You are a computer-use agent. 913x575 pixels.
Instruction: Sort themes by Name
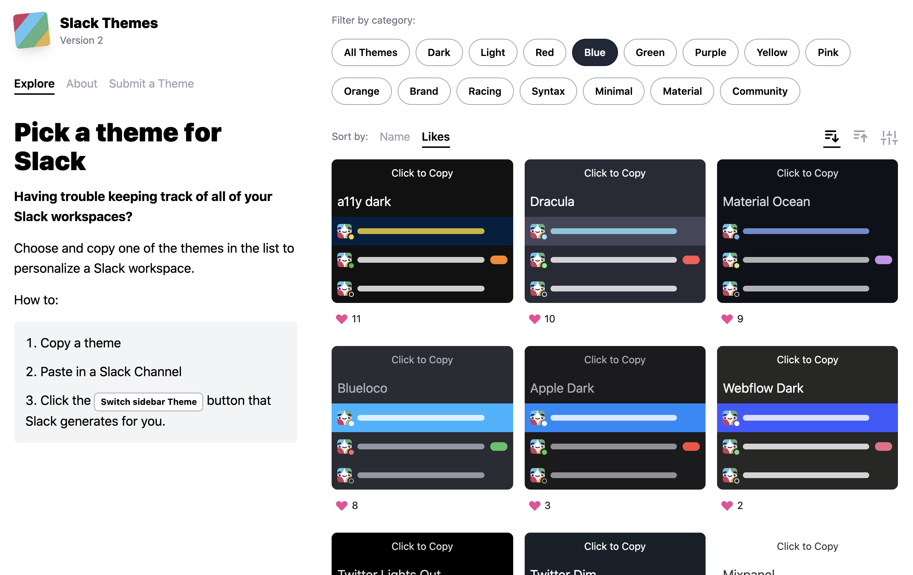coord(394,136)
